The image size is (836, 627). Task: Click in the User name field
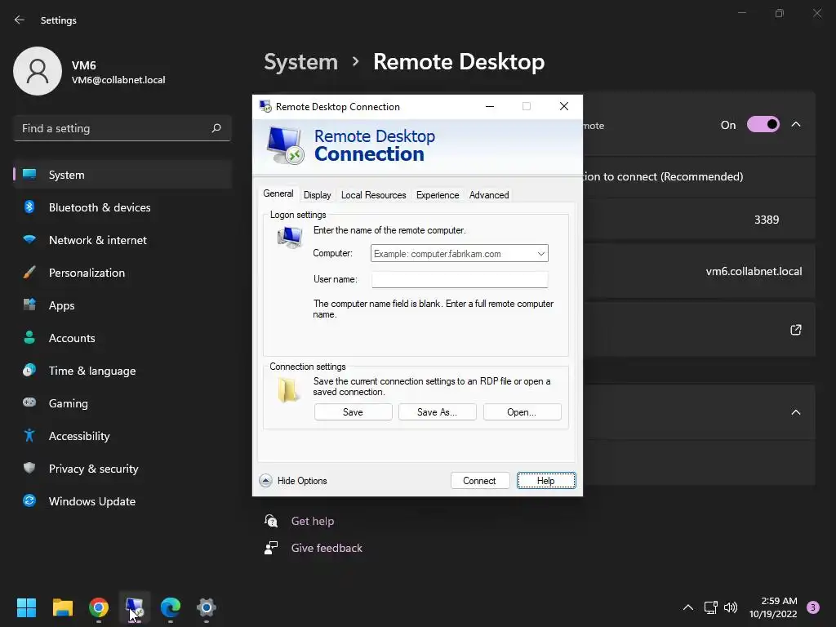[x=460, y=279]
